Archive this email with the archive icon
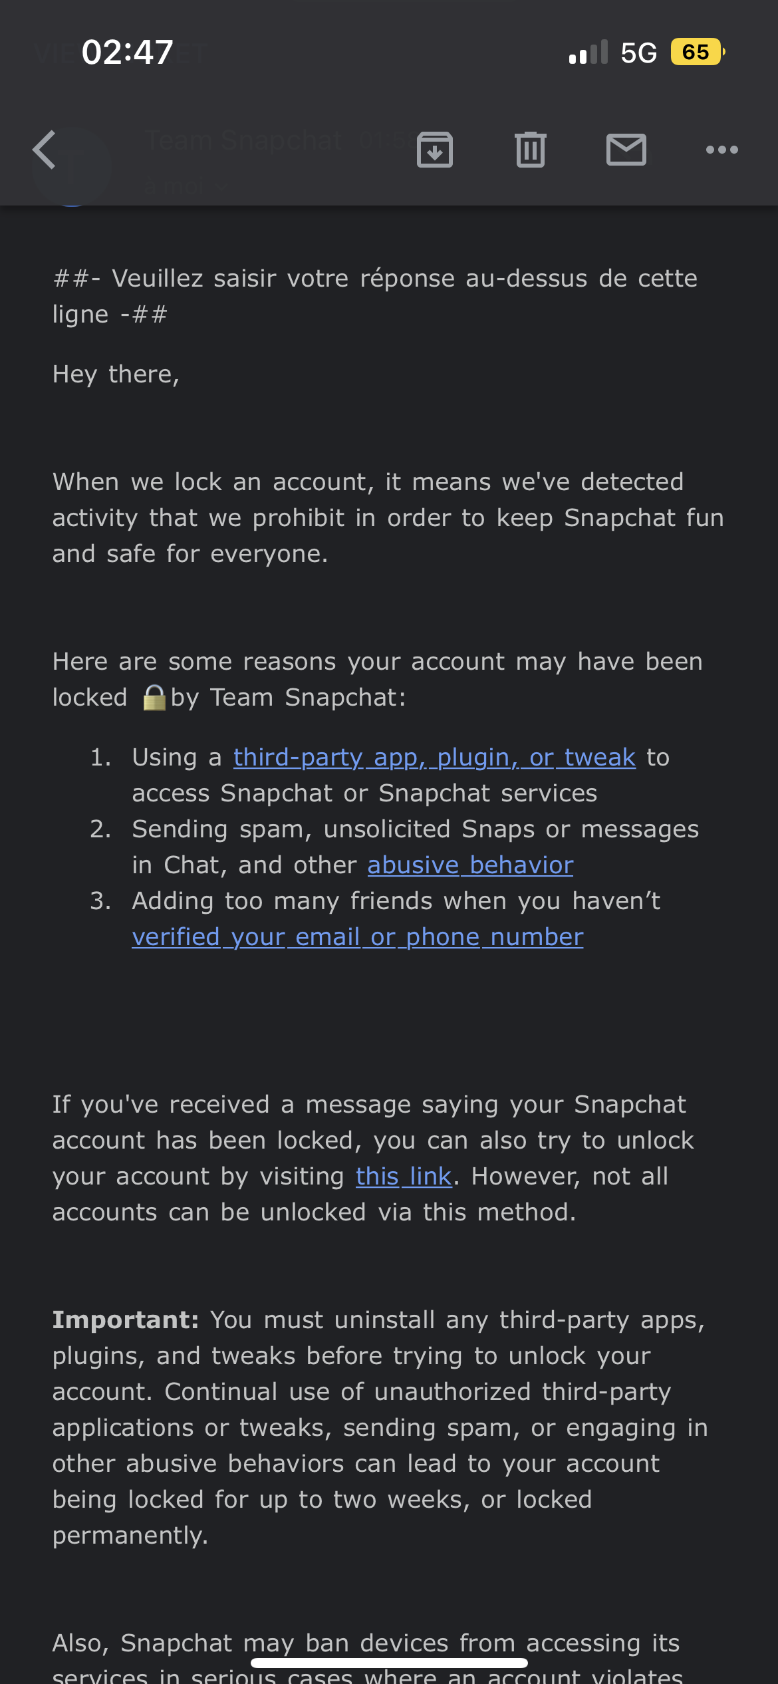The height and width of the screenshot is (1684, 778). click(435, 150)
